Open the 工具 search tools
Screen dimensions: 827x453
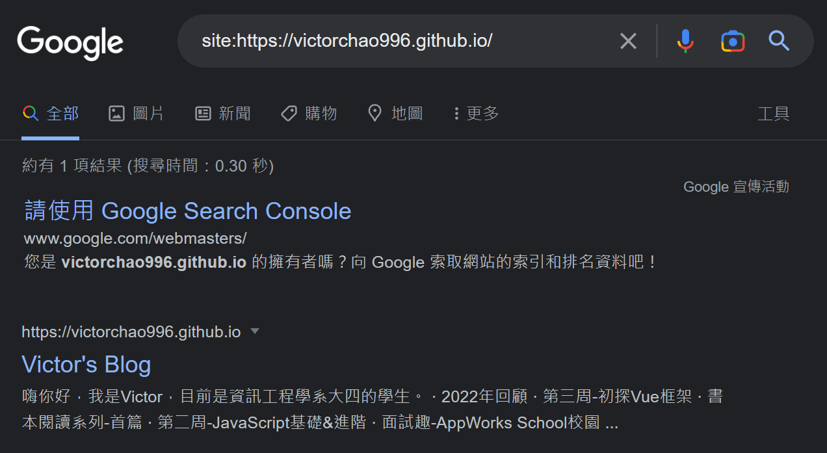pos(774,114)
